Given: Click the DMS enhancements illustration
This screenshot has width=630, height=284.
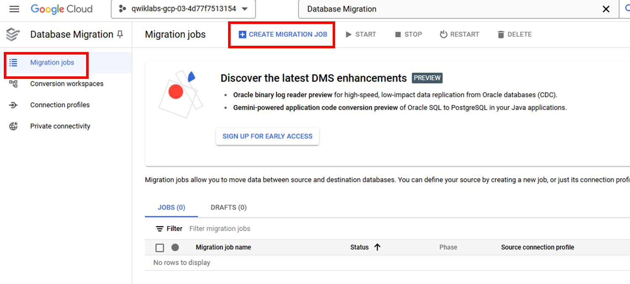Looking at the screenshot, I should click(180, 94).
